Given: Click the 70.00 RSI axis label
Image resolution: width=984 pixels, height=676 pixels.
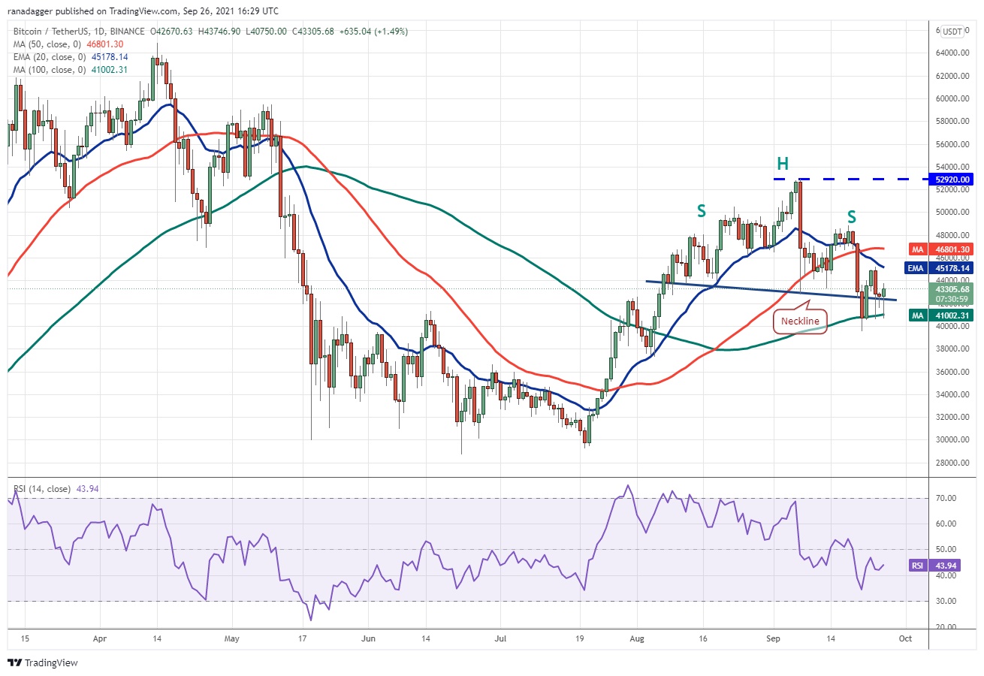Looking at the screenshot, I should (x=944, y=498).
